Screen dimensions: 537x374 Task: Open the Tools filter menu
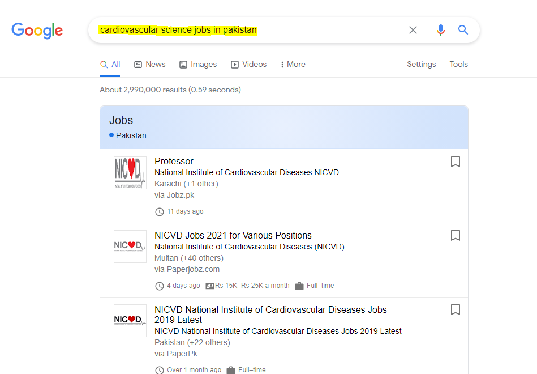[x=458, y=65]
